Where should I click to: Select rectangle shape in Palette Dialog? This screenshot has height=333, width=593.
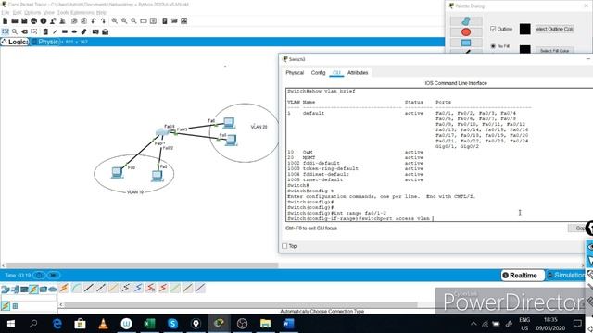click(x=466, y=43)
